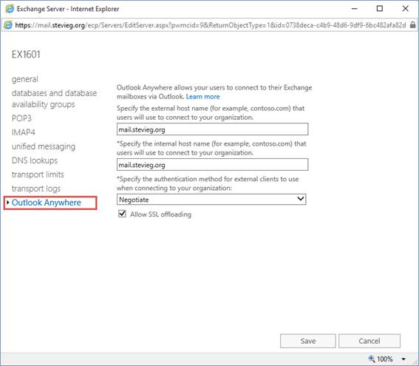
Task: Select the Outlook Anywhere section
Action: 47,203
